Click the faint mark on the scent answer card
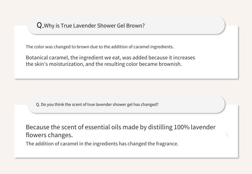Image resolution: width=252 pixels, height=174 pixels. coord(227,135)
